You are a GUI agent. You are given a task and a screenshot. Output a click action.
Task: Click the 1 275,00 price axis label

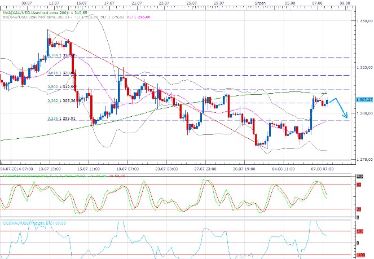[x=365, y=160]
